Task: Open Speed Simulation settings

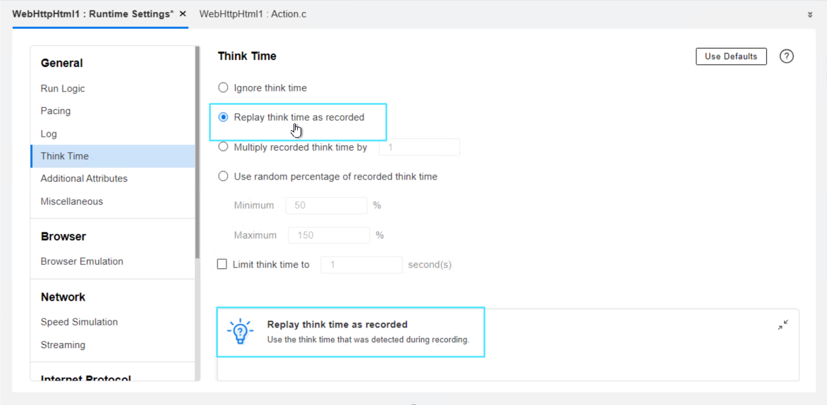Action: pos(79,322)
